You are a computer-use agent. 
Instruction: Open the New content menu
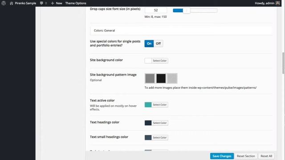tap(59, 3)
